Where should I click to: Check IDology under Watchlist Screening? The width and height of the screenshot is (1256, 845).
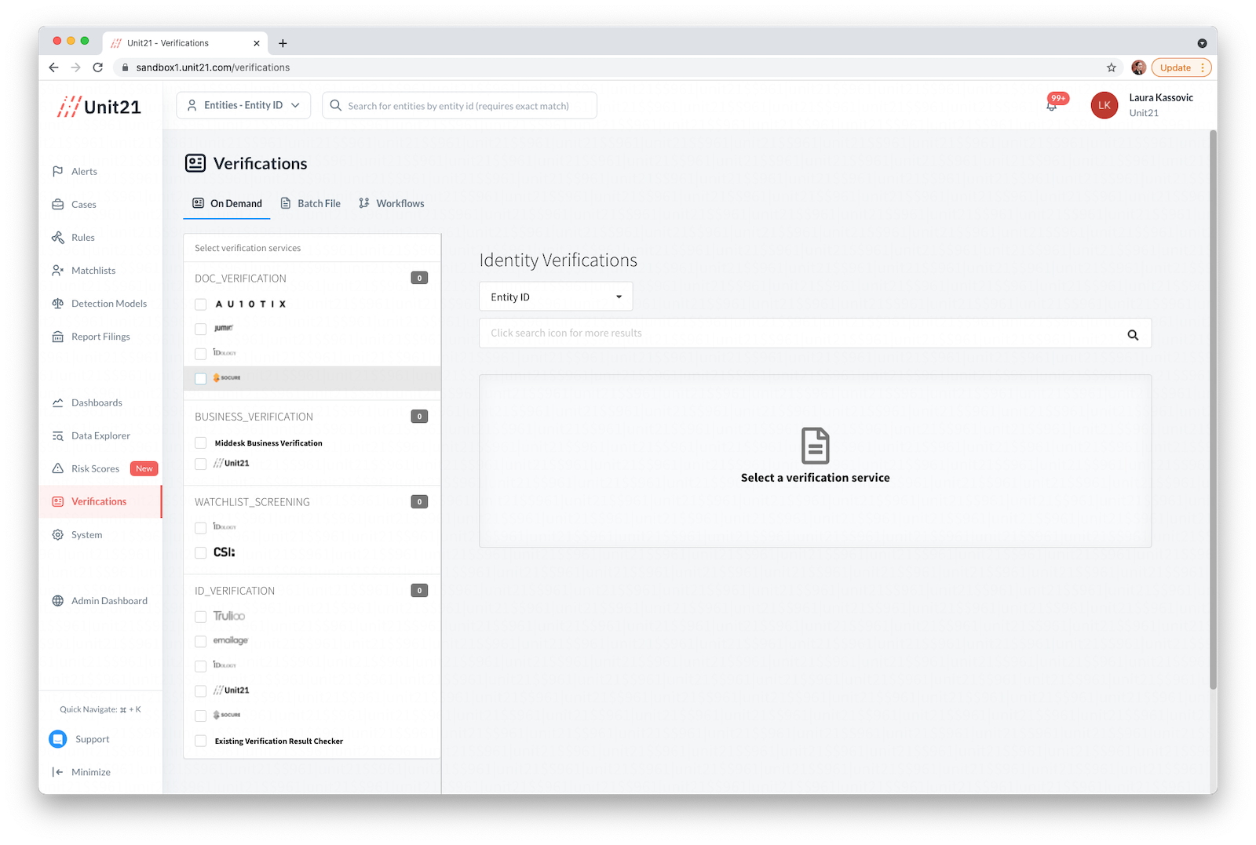pyautogui.click(x=201, y=528)
